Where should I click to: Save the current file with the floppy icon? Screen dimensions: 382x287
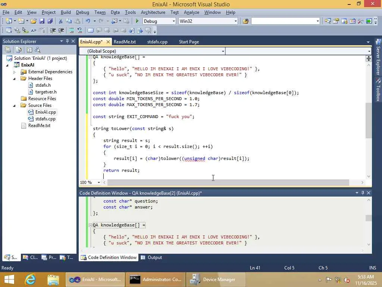point(42,21)
